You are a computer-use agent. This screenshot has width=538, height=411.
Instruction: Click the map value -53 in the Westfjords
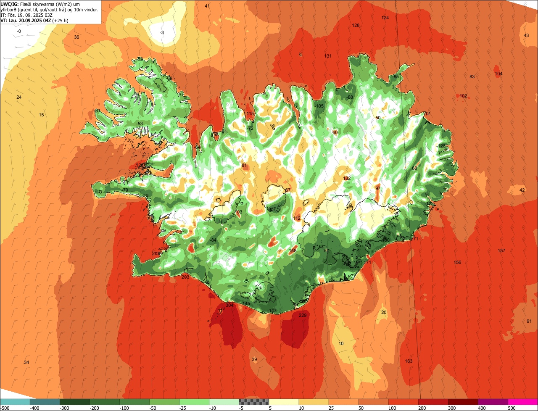[140, 123]
